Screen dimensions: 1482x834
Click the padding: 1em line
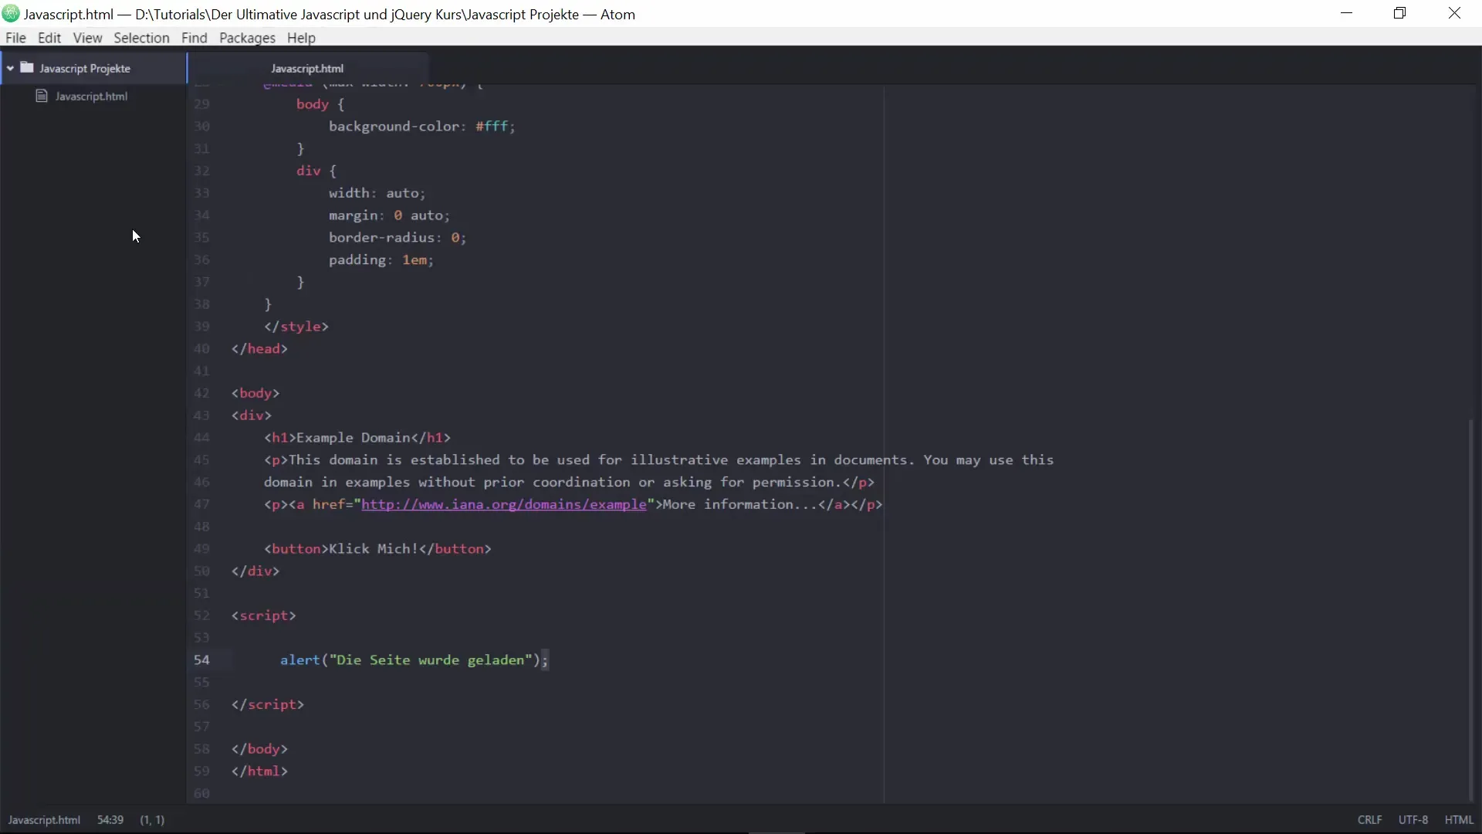pos(381,260)
